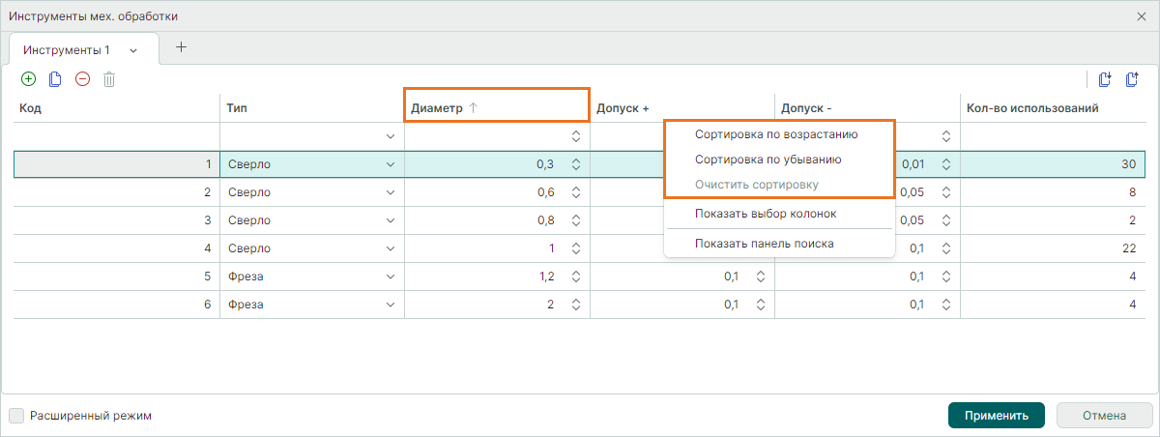The height and width of the screenshot is (437, 1160).
Task: Open the Тип filter dropdown below the header
Action: [391, 136]
